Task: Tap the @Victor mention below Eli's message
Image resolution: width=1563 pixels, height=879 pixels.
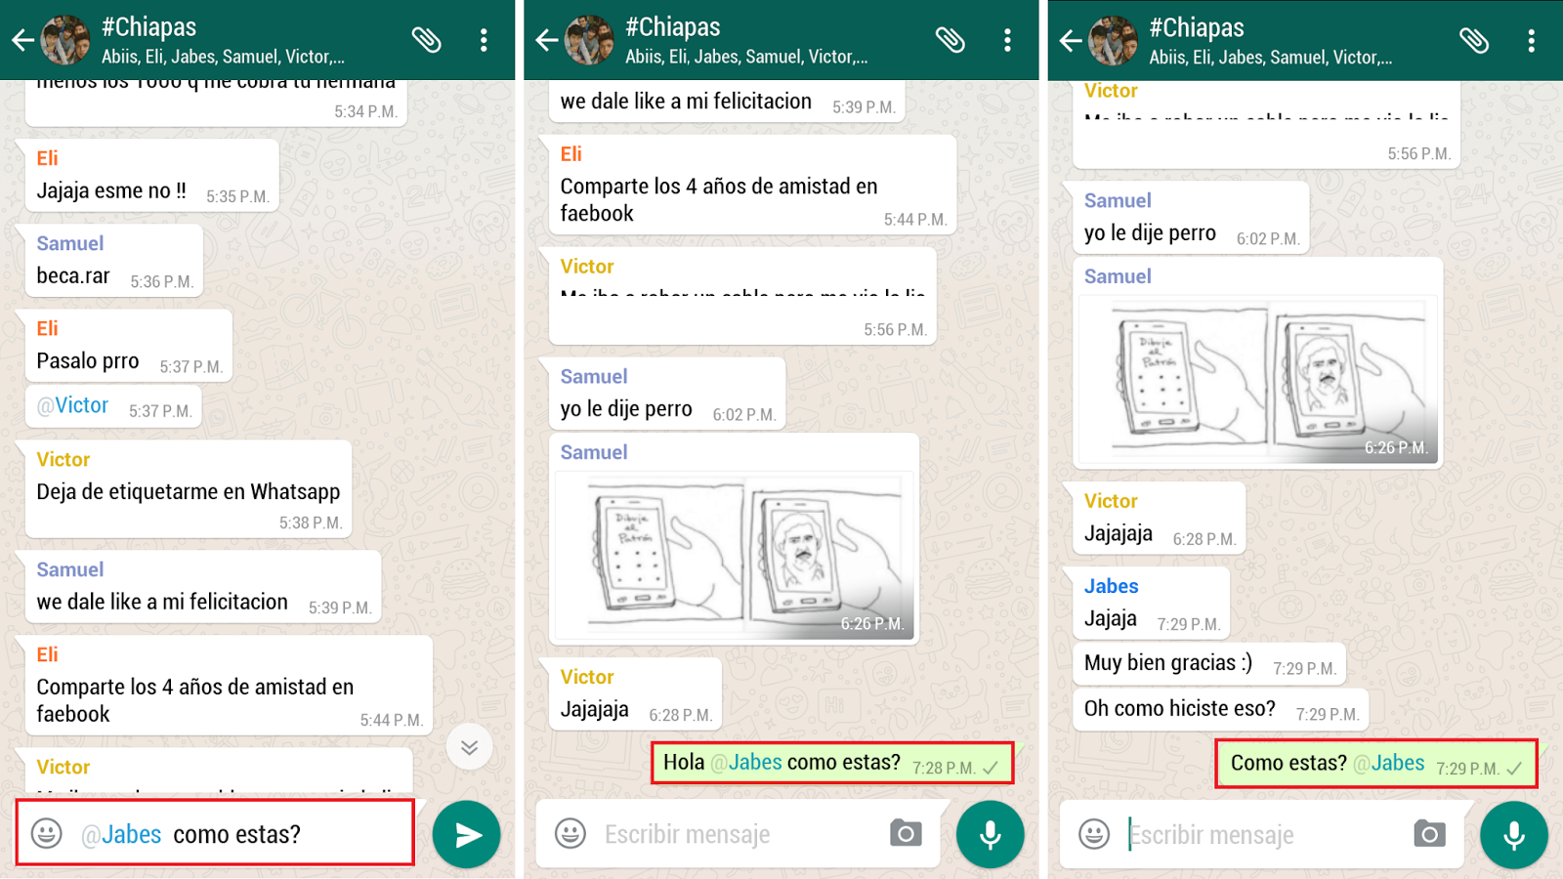Action: 72,404
